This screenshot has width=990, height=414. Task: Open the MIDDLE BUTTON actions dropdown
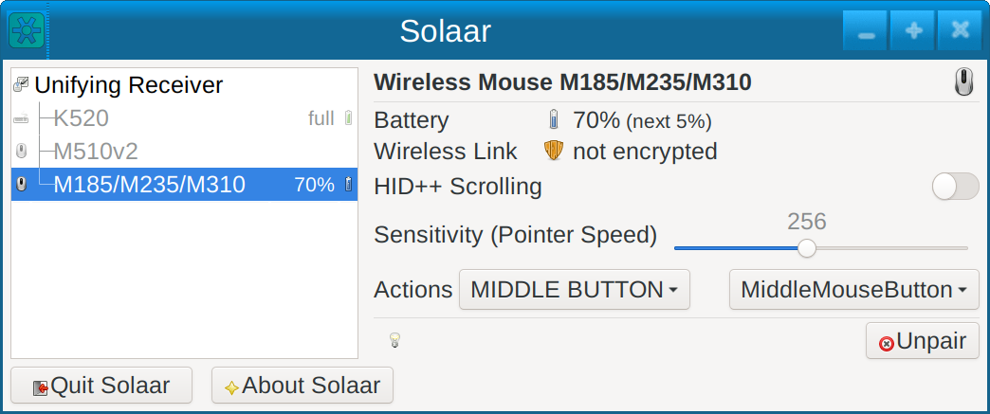[574, 290]
